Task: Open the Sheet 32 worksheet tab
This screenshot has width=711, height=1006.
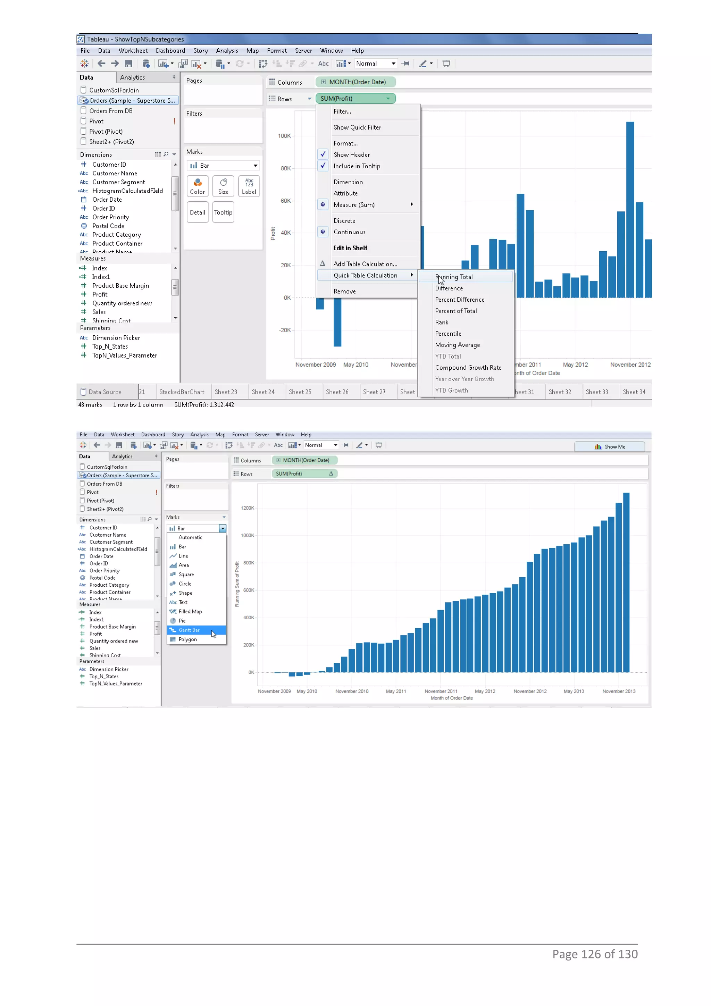Action: tap(559, 392)
